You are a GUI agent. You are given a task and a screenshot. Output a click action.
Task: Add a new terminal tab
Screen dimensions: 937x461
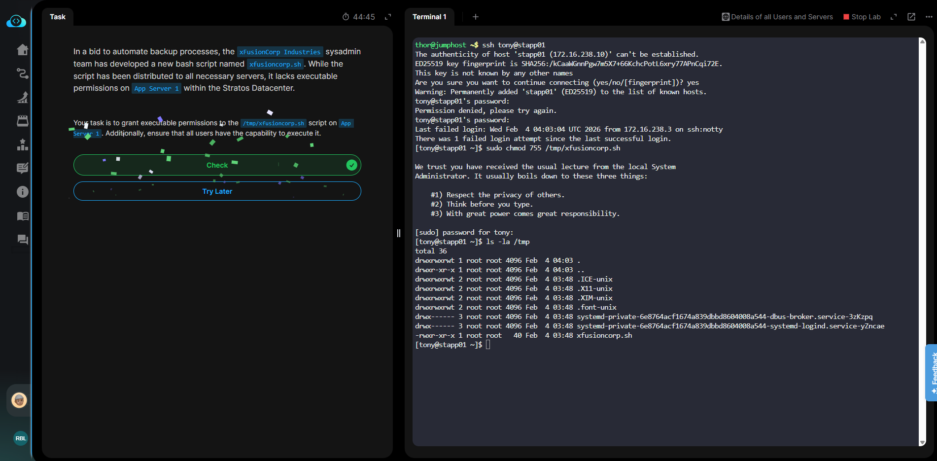pos(475,17)
